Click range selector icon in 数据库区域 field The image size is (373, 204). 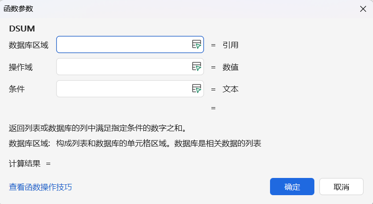[197, 44]
